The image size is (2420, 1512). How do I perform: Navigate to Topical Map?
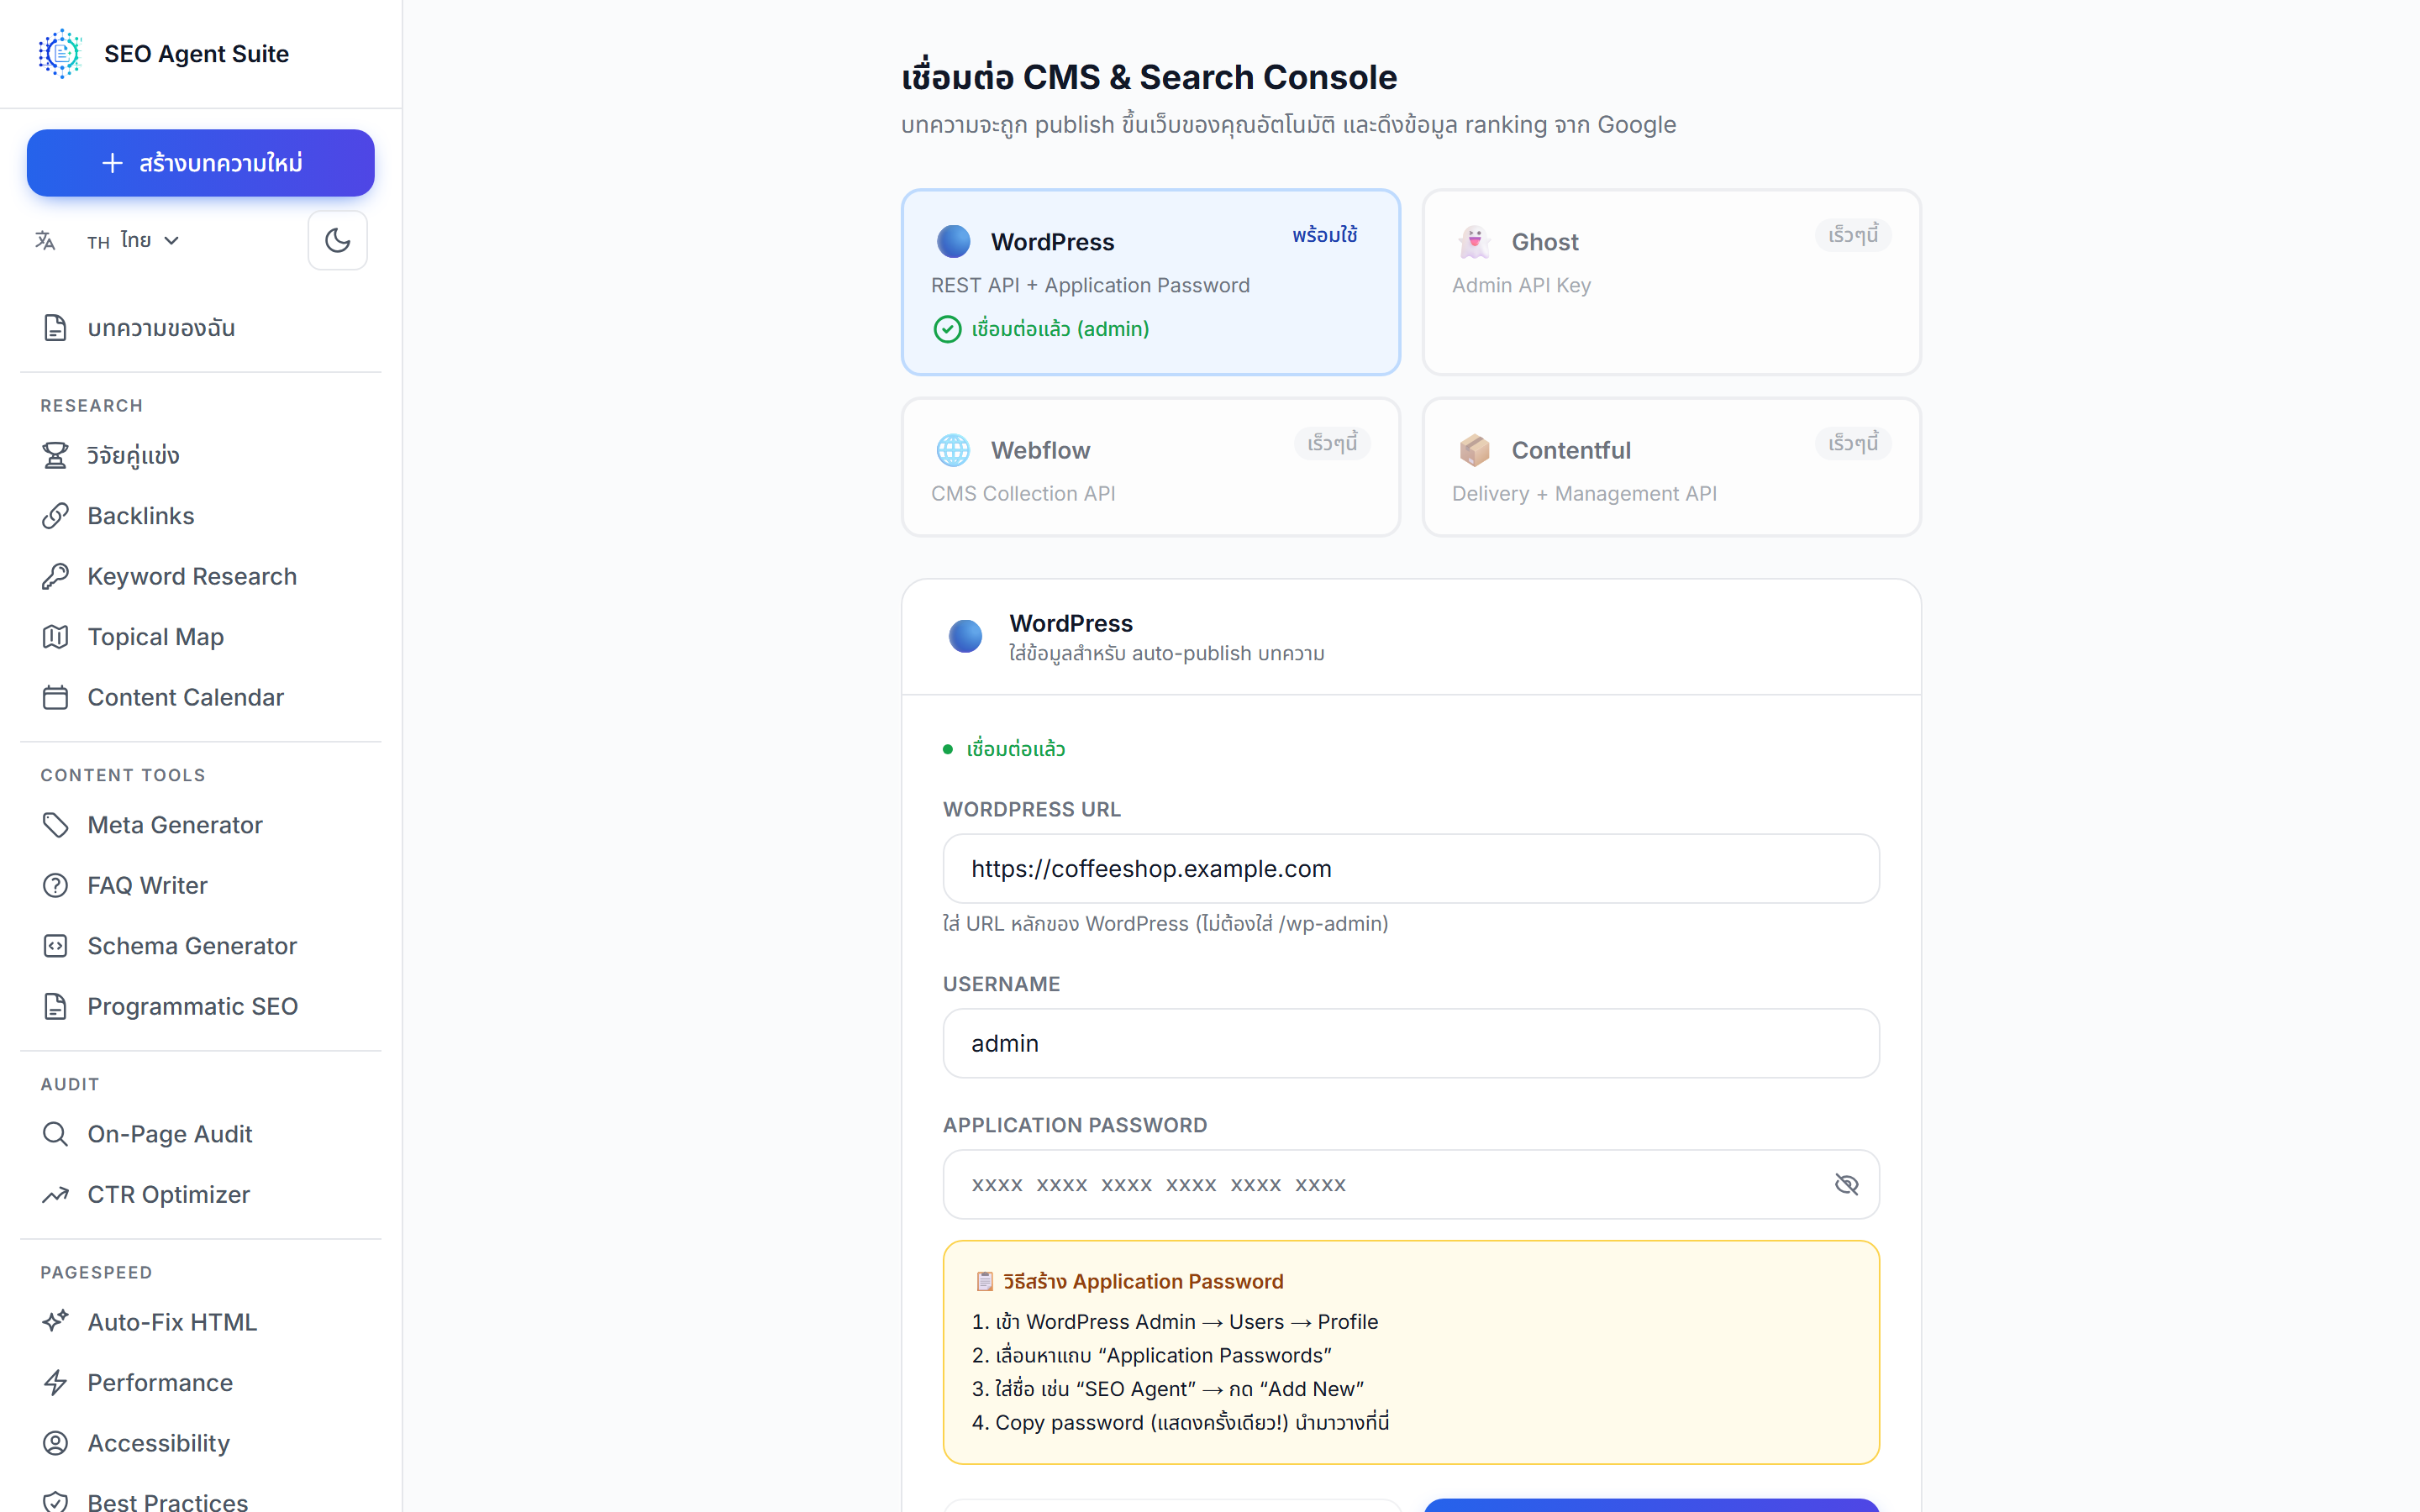coord(201,637)
